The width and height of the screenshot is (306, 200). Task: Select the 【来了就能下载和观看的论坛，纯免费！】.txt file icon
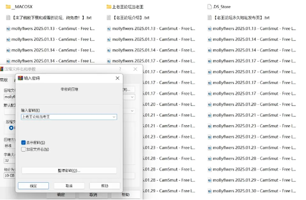[x=8, y=18]
